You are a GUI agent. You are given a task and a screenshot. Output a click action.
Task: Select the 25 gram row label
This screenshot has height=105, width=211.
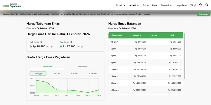114,76
